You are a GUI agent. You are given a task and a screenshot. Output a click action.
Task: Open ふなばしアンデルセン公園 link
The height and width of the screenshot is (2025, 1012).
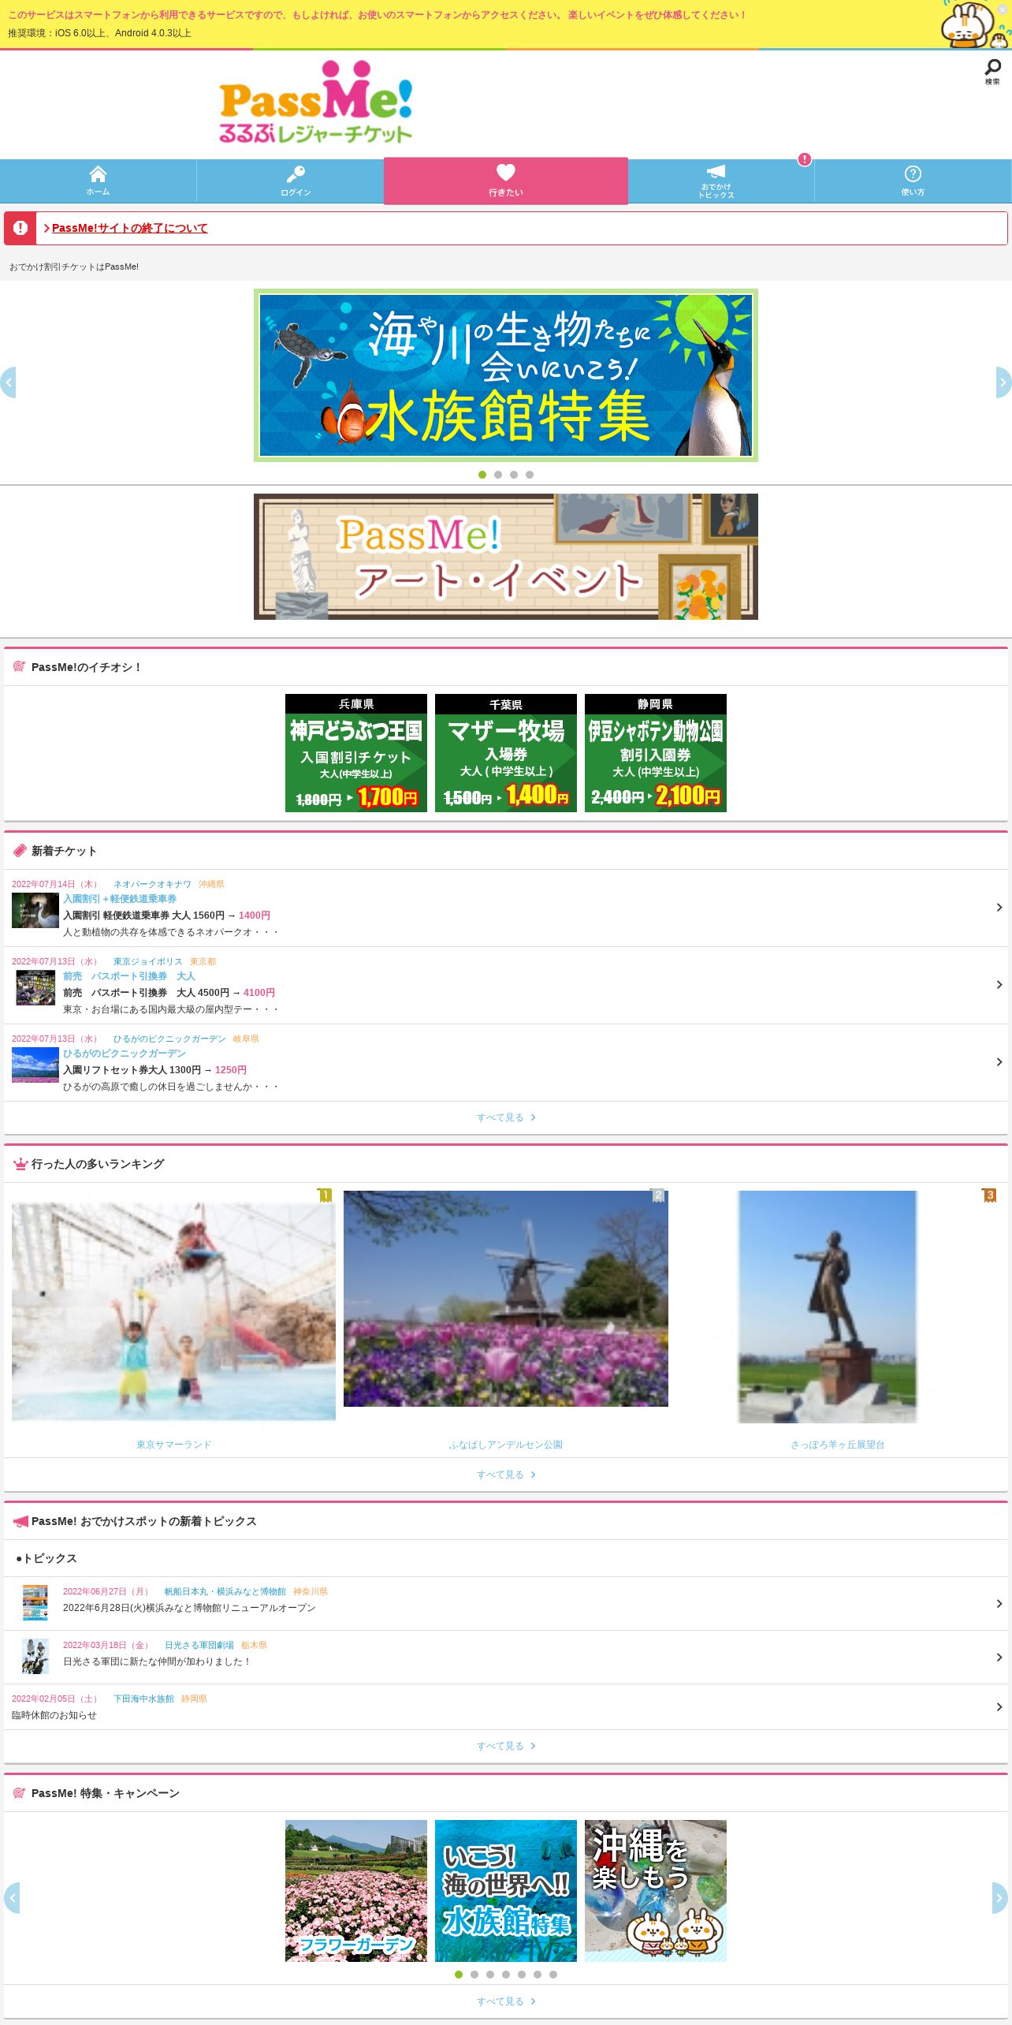pyautogui.click(x=506, y=1445)
